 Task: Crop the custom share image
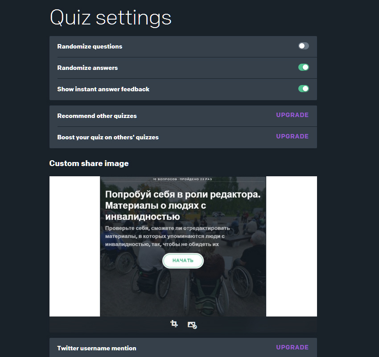(x=174, y=324)
